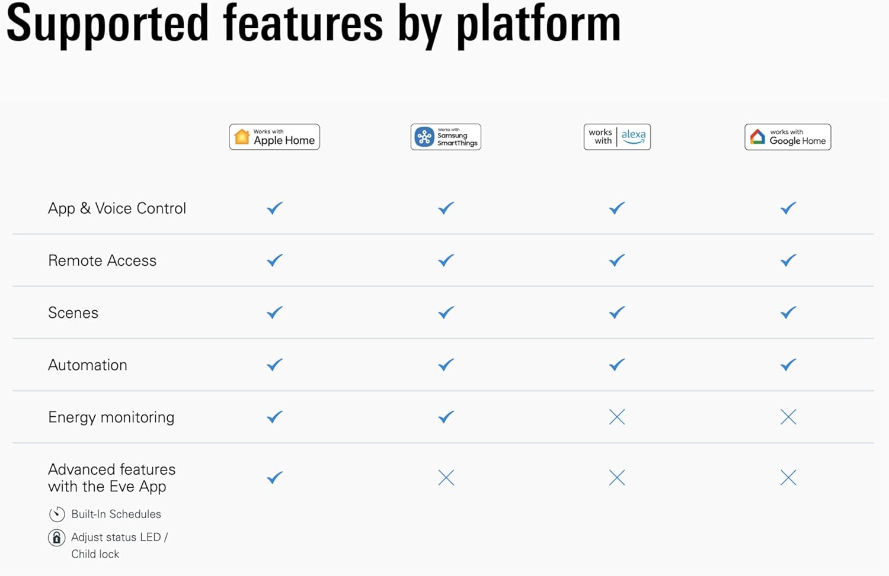
Task: Click the Works with Apple Home badge
Action: pyautogui.click(x=274, y=137)
